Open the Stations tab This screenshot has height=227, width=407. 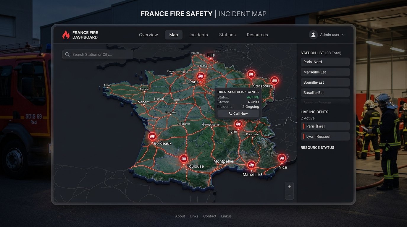click(227, 35)
